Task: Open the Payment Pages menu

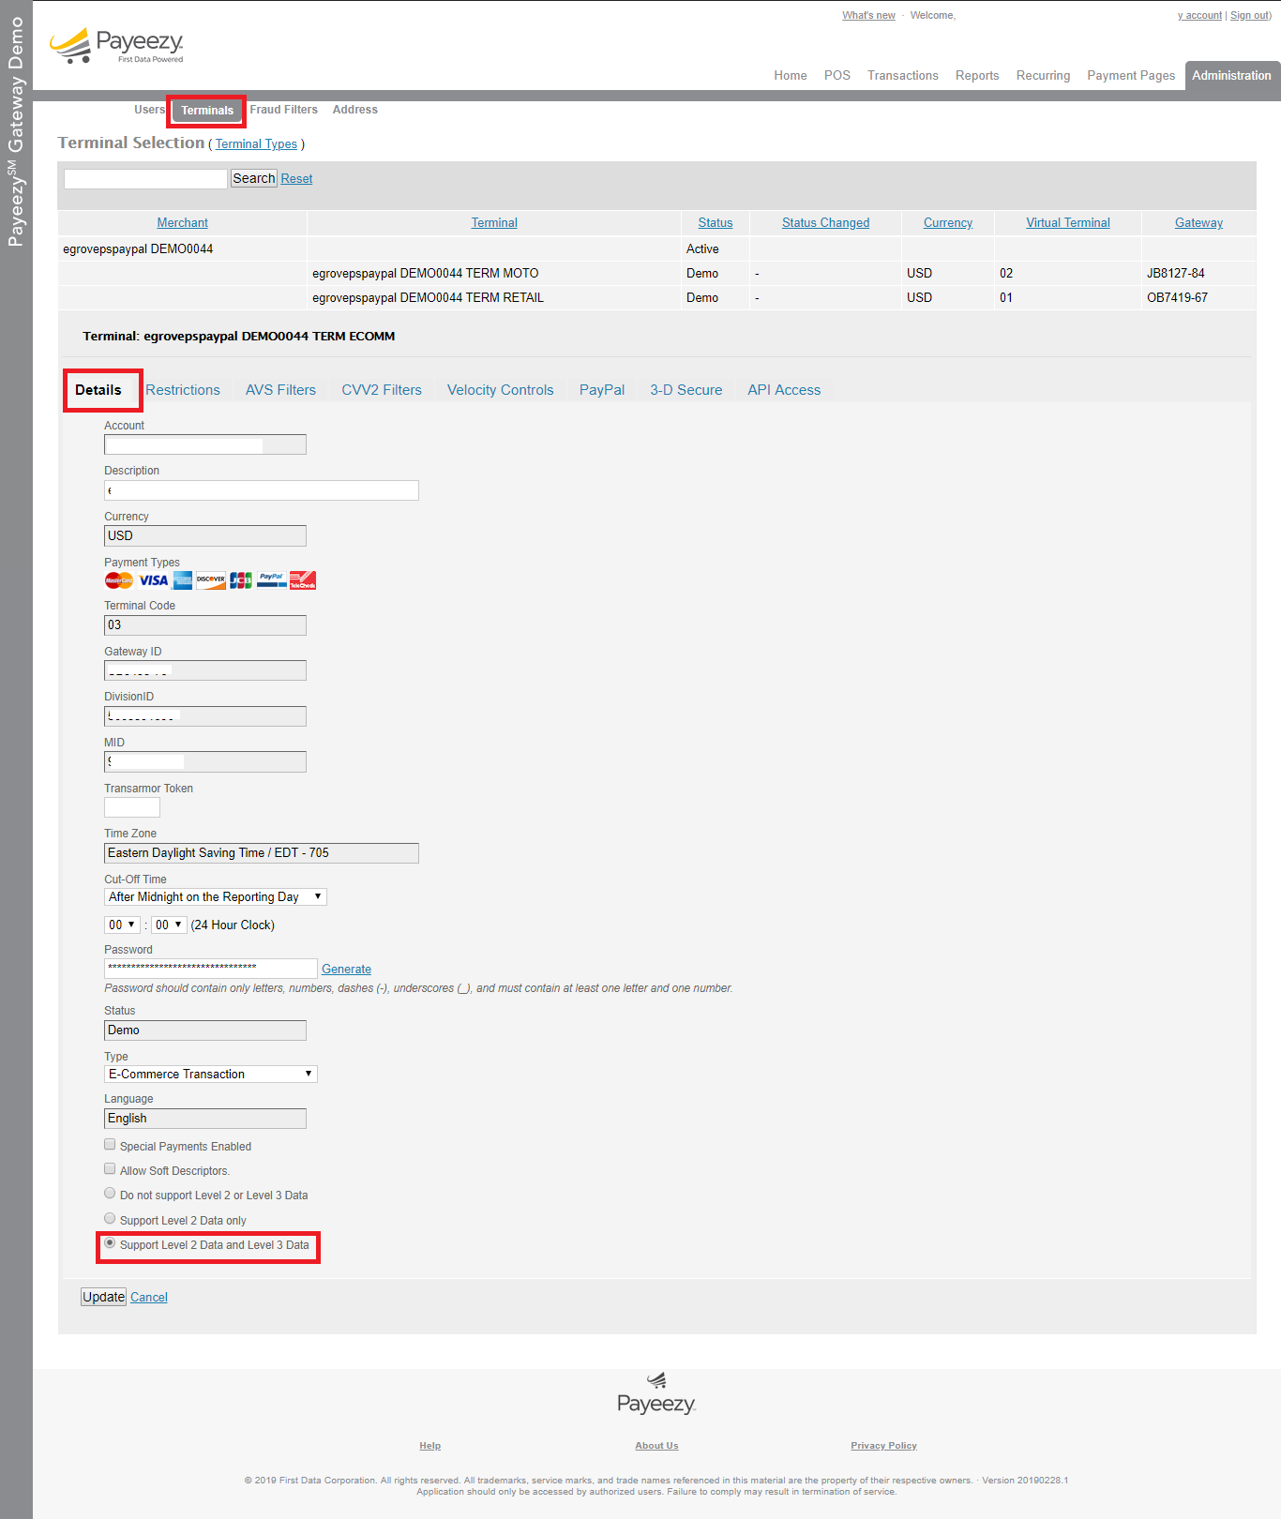Action: coord(1131,76)
